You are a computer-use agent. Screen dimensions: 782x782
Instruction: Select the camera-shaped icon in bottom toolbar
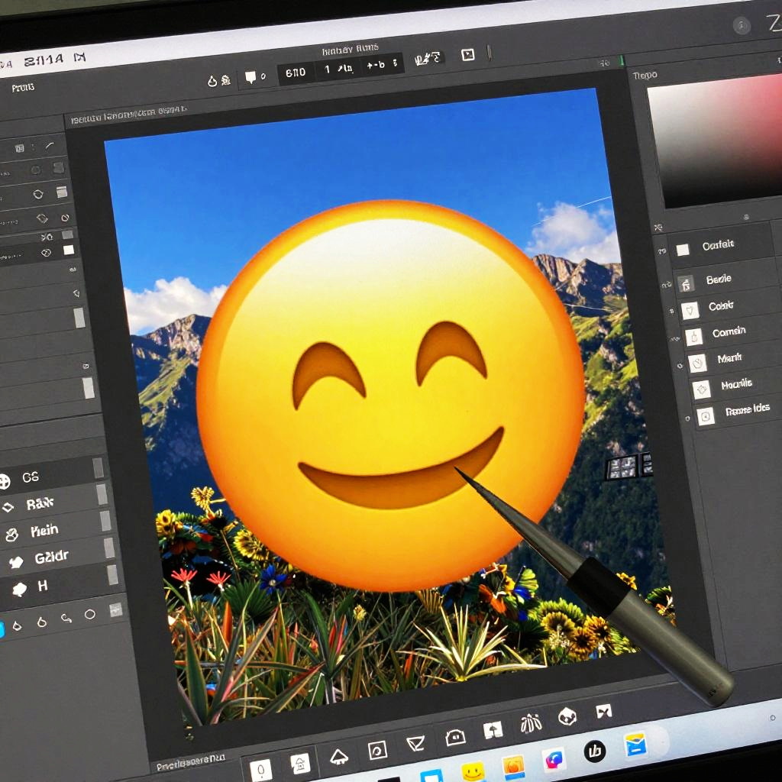click(x=456, y=737)
